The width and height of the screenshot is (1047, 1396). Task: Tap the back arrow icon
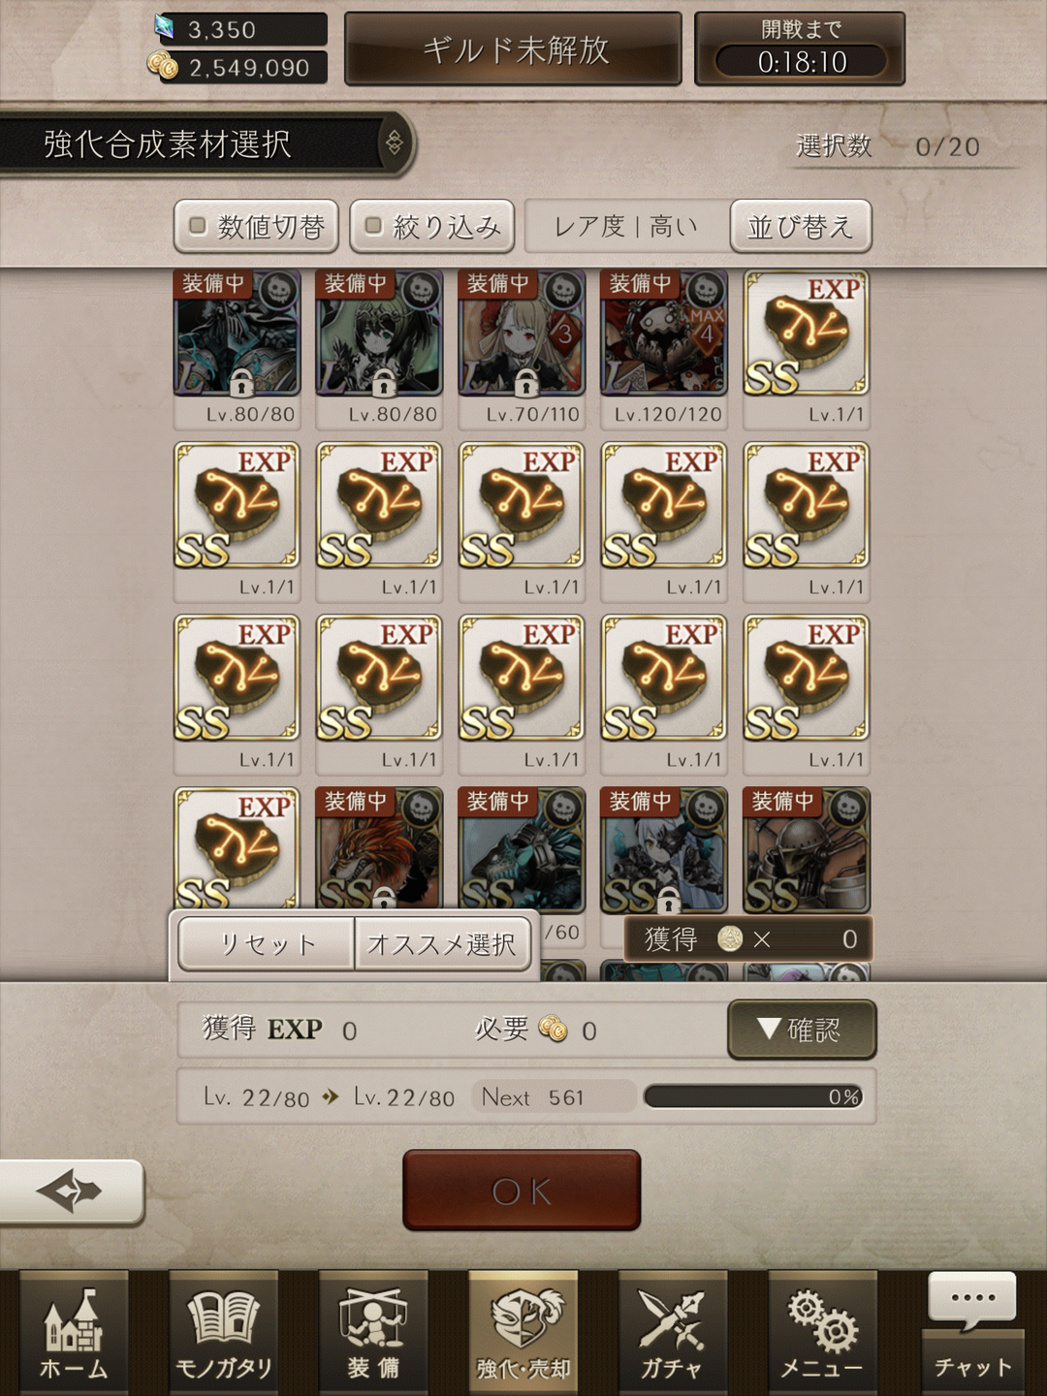pyautogui.click(x=70, y=1190)
